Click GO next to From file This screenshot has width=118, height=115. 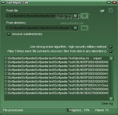84,15
